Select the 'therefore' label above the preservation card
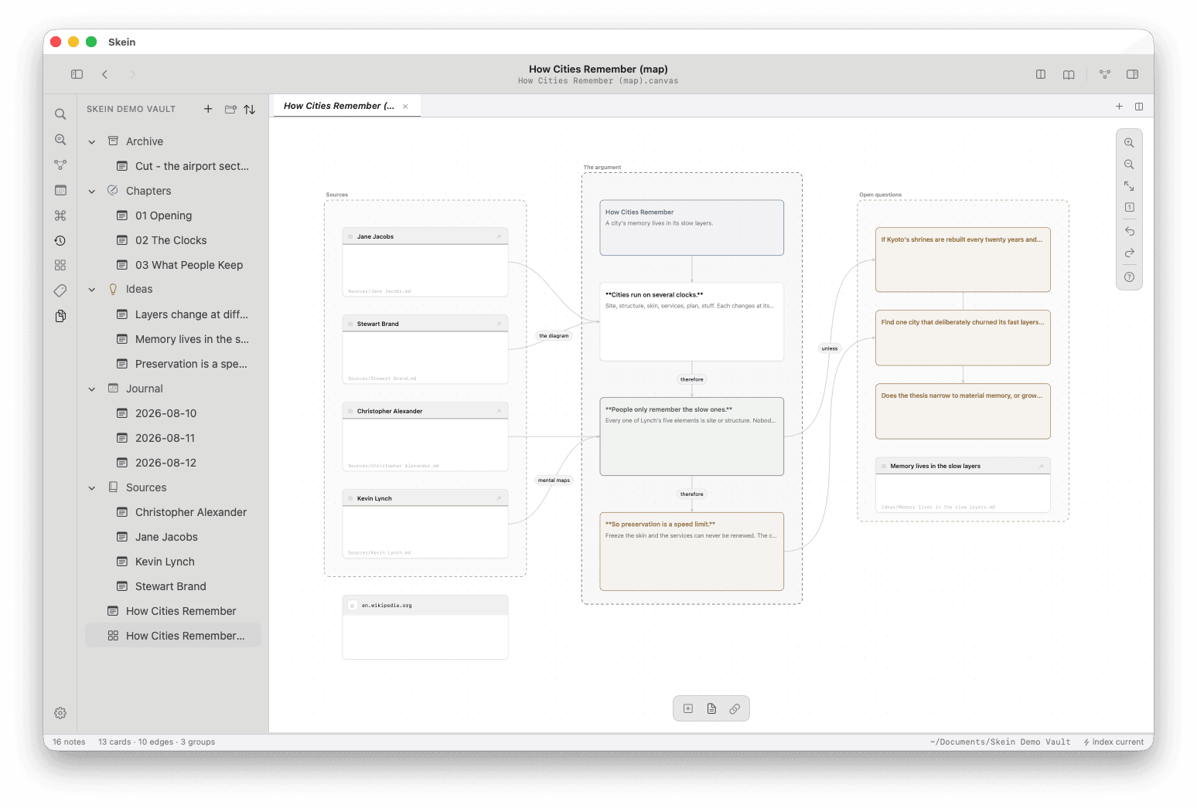 691,494
